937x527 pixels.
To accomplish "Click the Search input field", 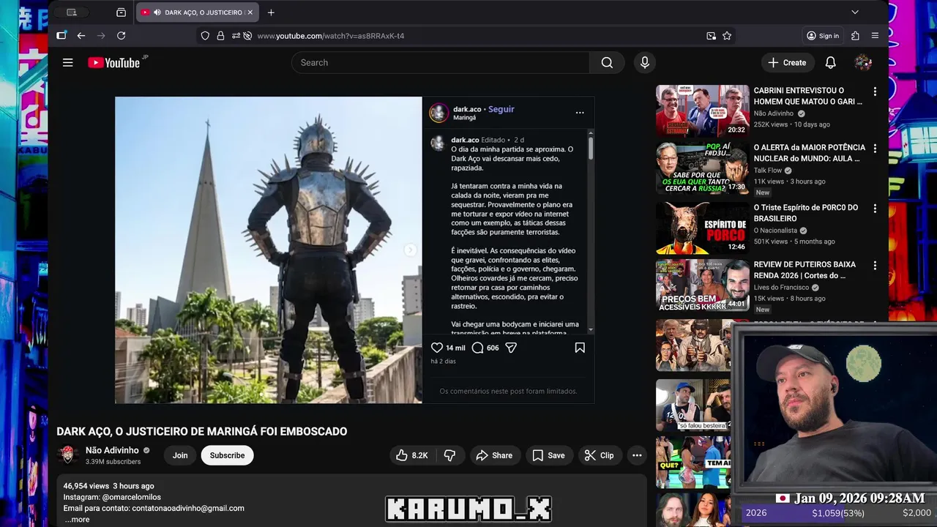I will click(441, 63).
